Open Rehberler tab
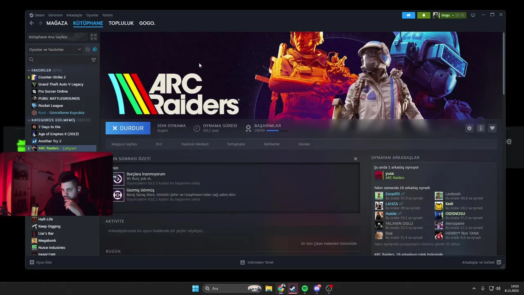 [x=272, y=144]
